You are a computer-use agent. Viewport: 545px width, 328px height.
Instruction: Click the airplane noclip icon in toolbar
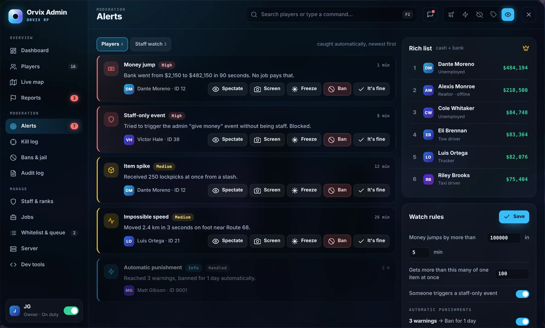pyautogui.click(x=451, y=15)
